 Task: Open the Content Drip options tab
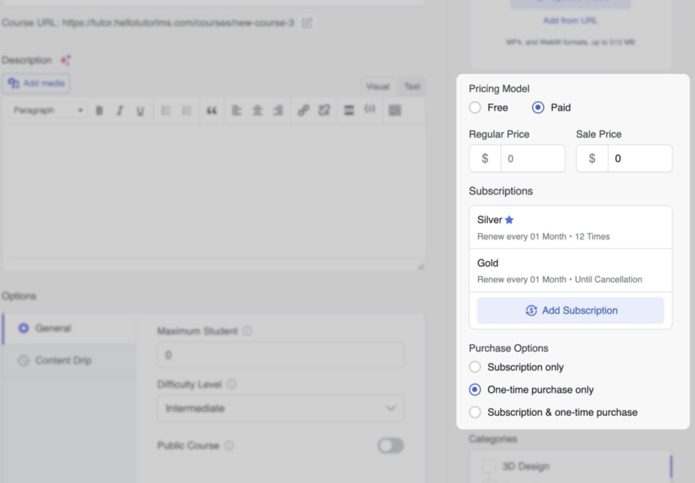pos(63,360)
